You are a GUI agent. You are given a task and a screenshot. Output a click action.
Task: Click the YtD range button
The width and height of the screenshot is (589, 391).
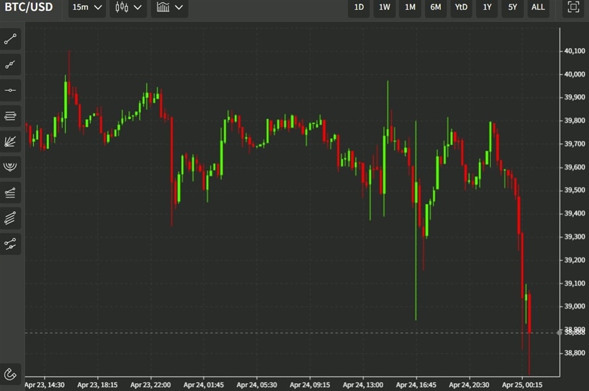(461, 7)
